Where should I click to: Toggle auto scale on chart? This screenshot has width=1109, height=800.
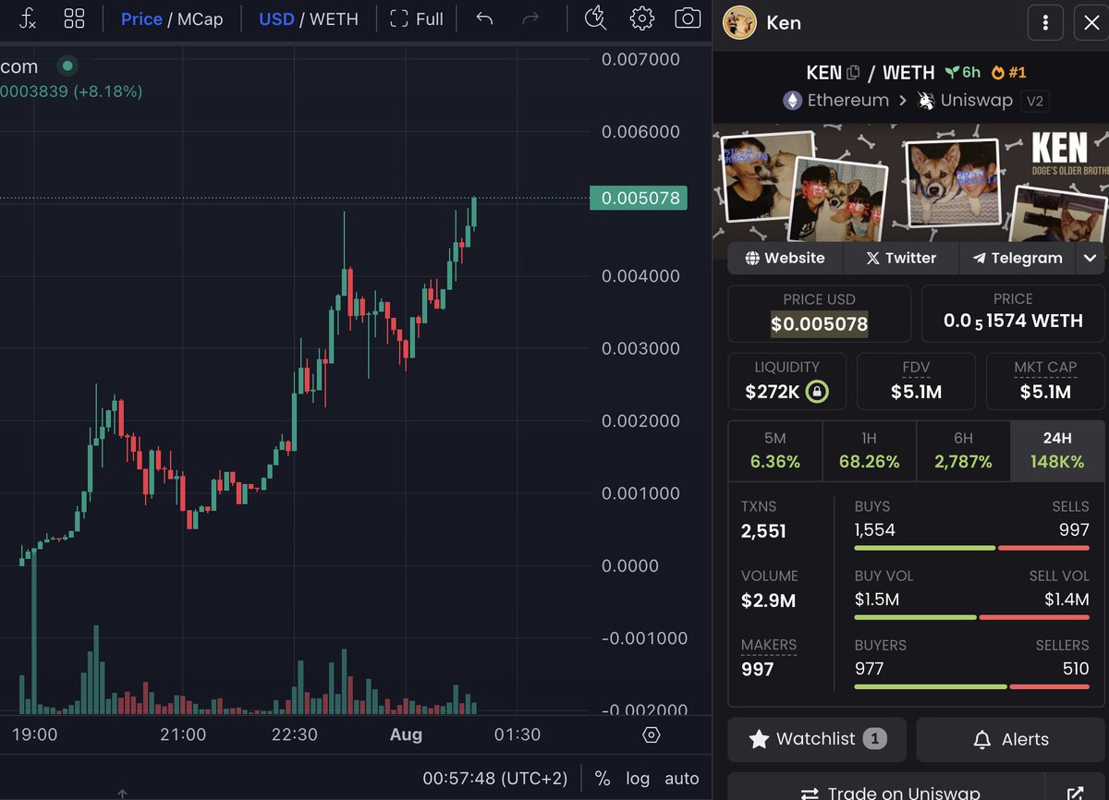[x=682, y=778]
